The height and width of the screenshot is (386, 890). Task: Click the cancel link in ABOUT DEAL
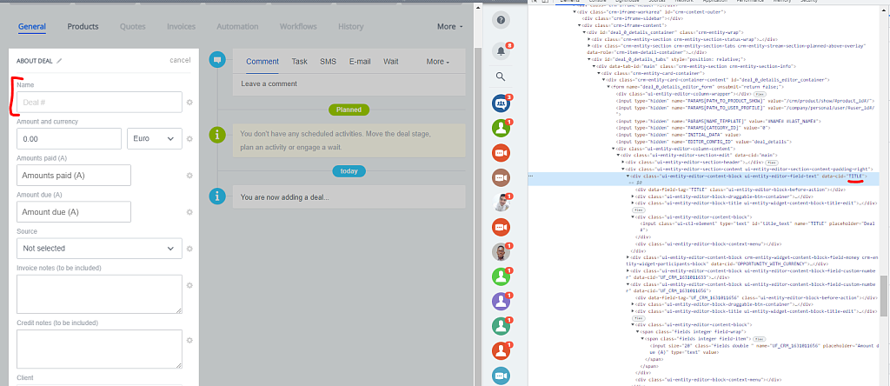coord(180,60)
